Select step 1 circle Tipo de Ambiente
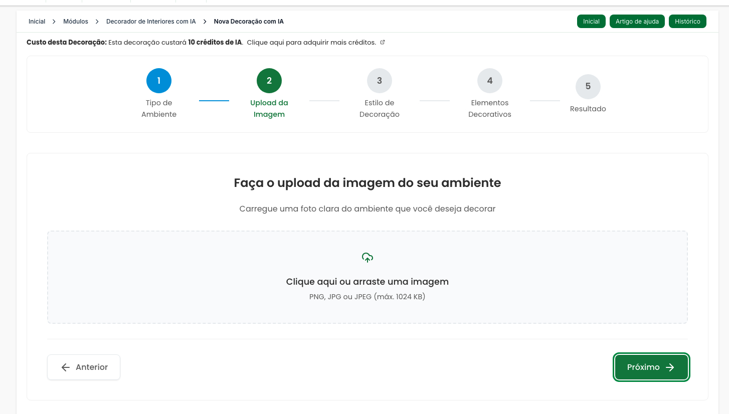Viewport: 729px width, 414px height. [x=159, y=81]
